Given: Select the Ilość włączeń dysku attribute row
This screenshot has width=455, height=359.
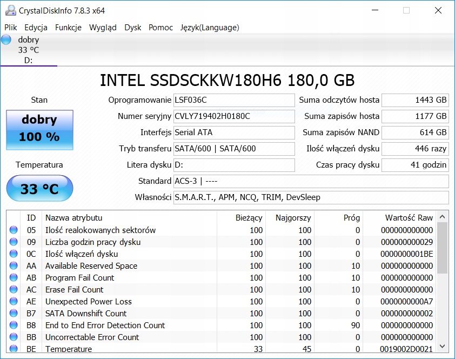Looking at the screenshot, I should click(x=221, y=254).
